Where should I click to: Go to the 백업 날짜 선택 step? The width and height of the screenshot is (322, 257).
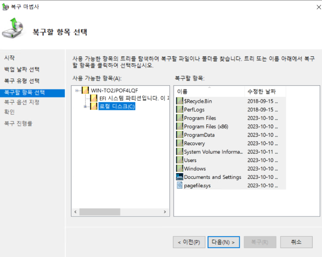pyautogui.click(x=22, y=70)
